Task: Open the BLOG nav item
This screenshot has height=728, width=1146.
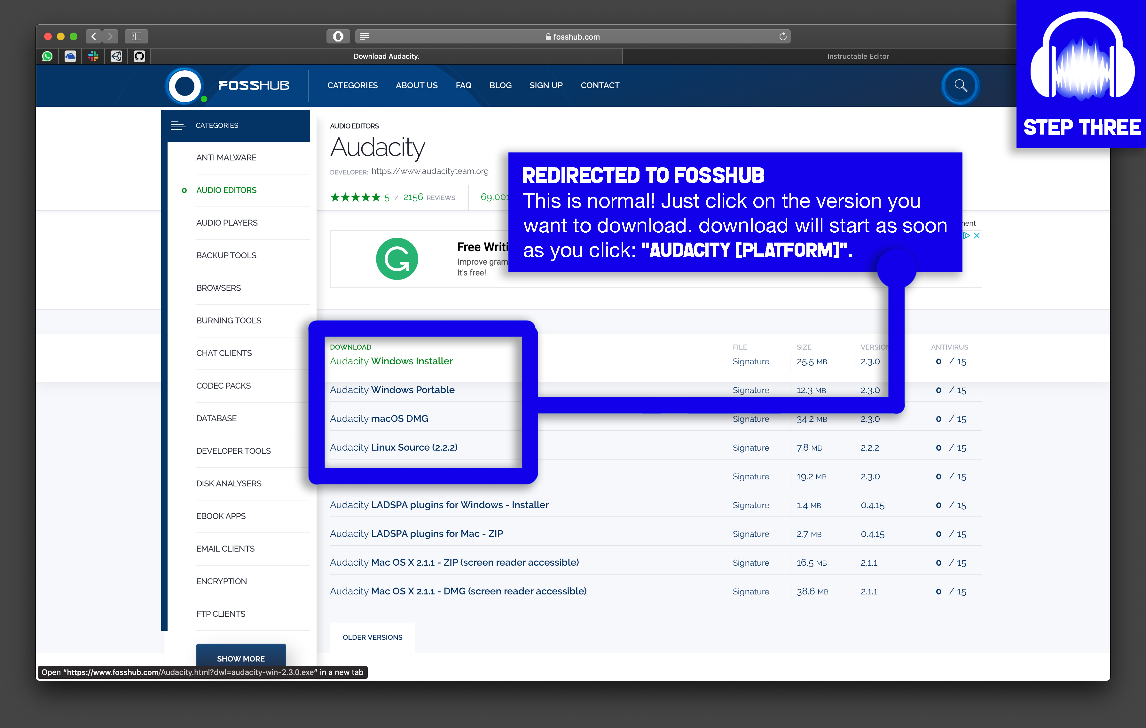Action: [x=500, y=86]
